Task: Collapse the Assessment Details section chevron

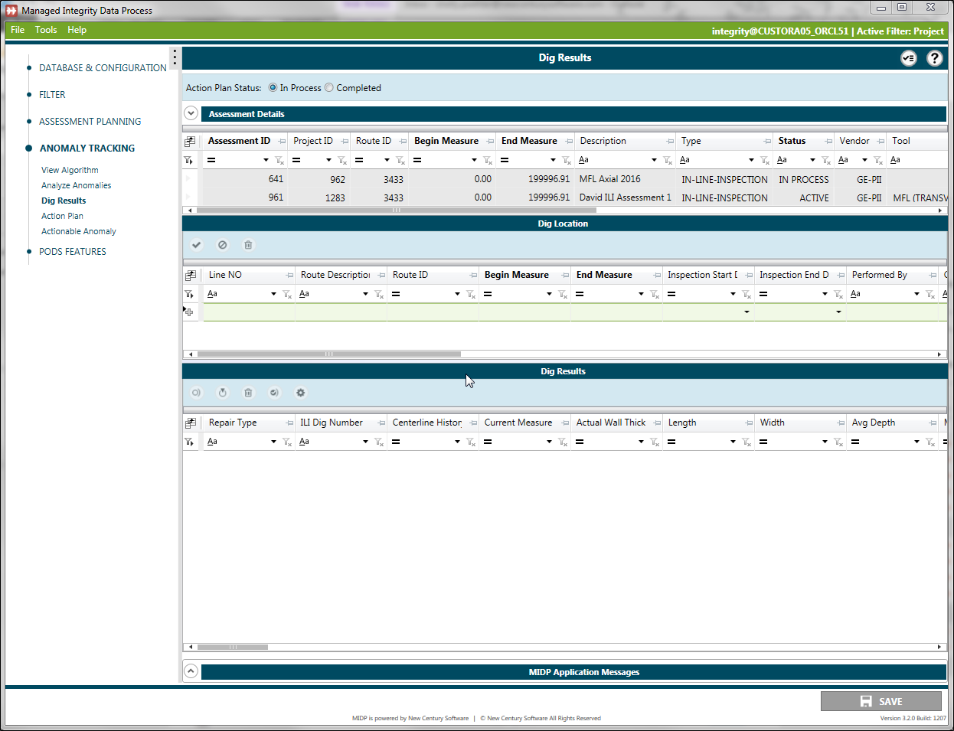Action: (191, 113)
